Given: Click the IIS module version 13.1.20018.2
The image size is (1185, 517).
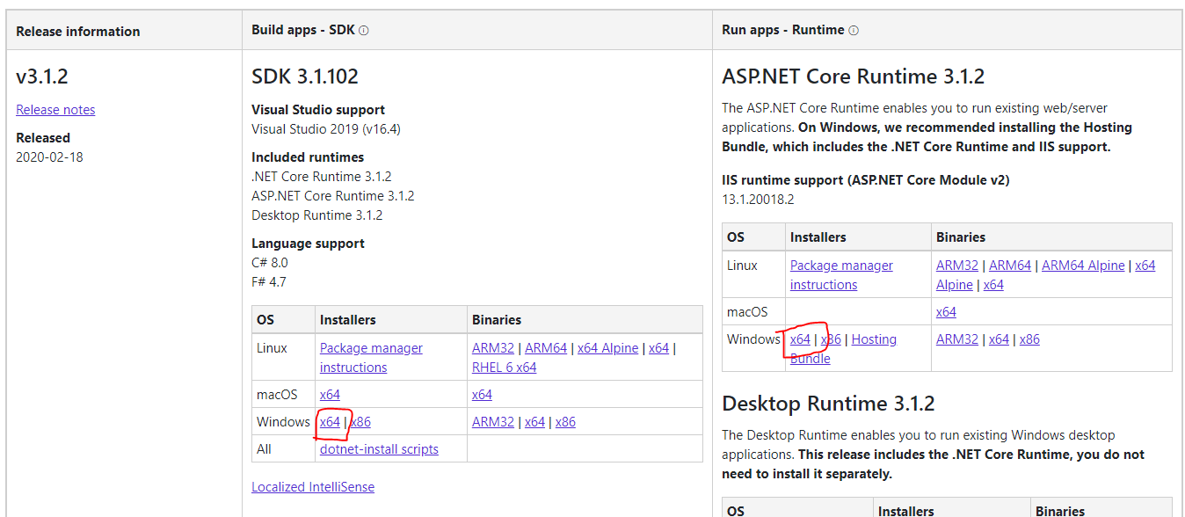Looking at the screenshot, I should coord(758,200).
